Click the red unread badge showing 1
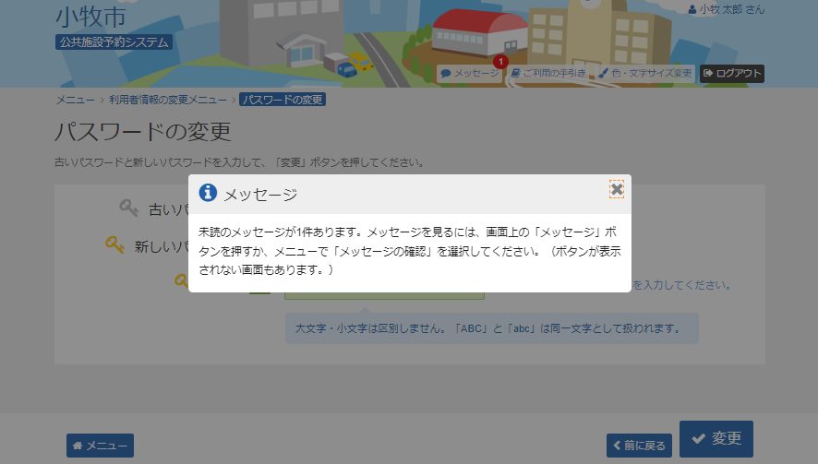The width and height of the screenshot is (818, 464). [x=500, y=62]
